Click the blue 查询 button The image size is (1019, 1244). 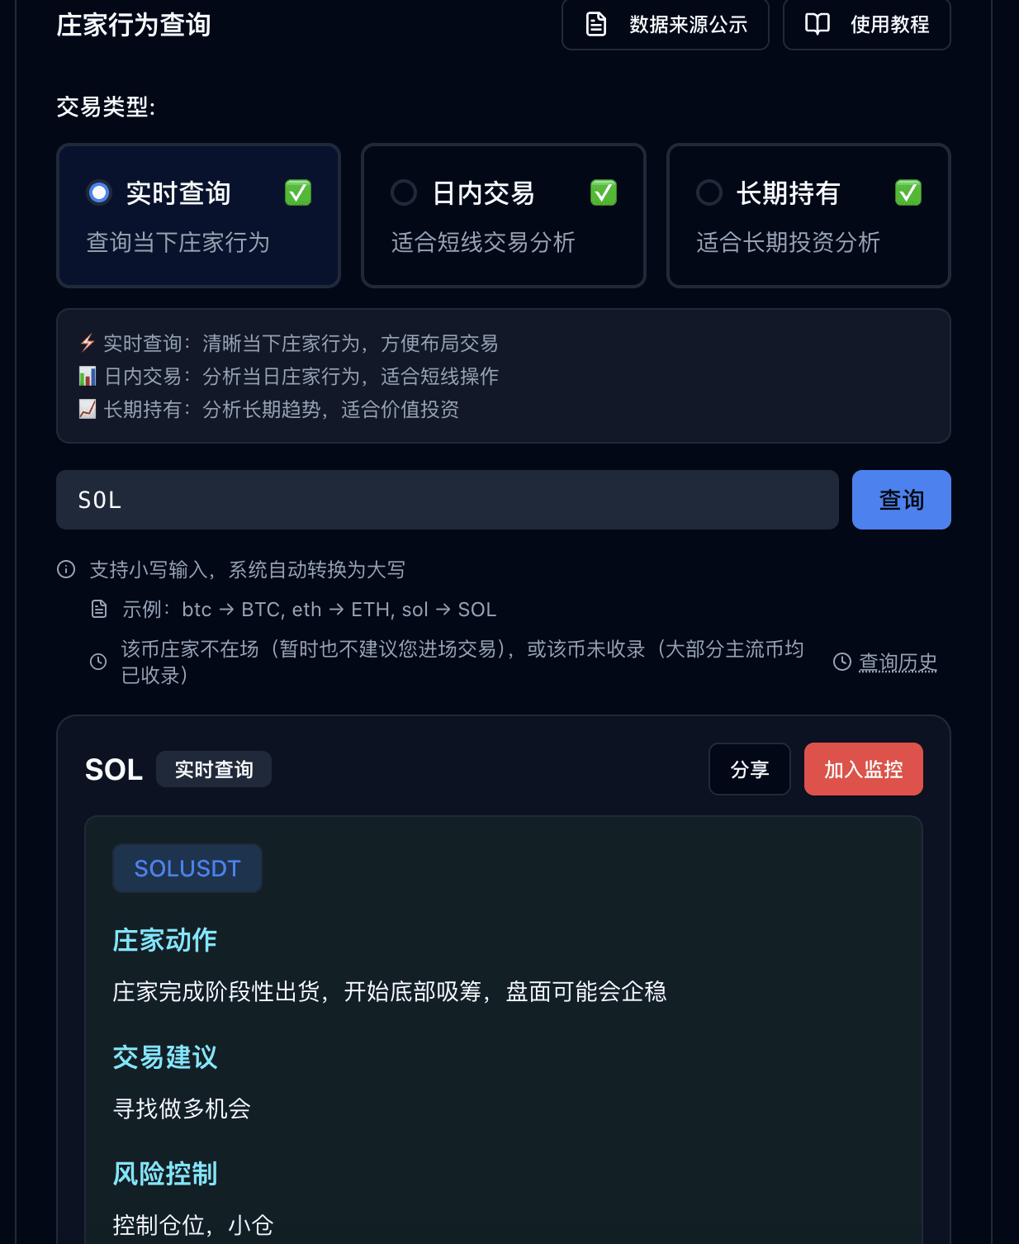(x=902, y=500)
